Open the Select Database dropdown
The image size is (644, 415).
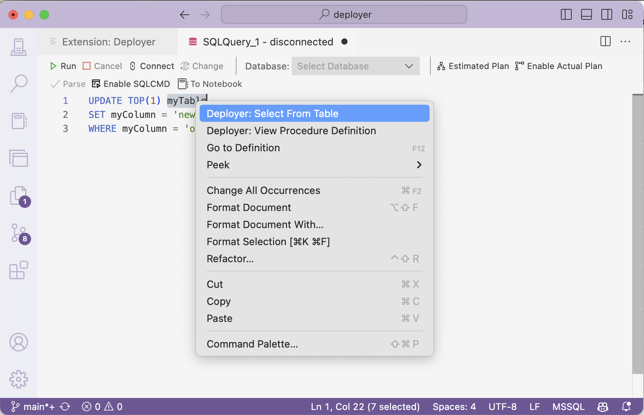pos(356,66)
